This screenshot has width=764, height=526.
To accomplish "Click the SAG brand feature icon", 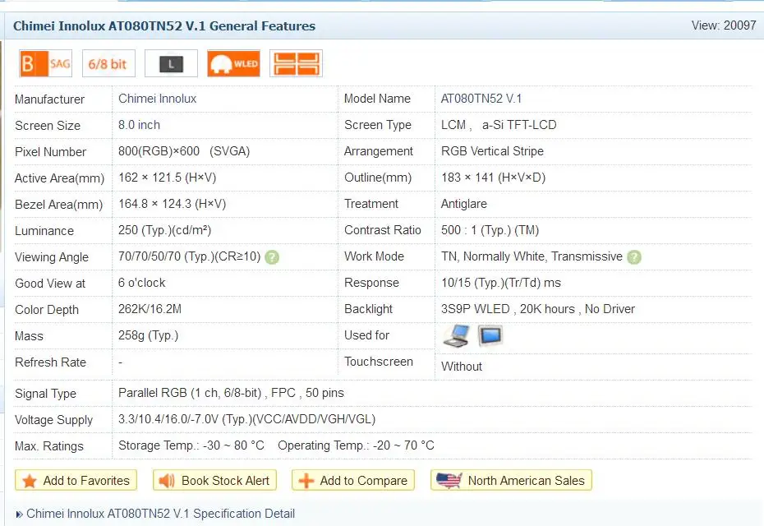I will (x=46, y=63).
